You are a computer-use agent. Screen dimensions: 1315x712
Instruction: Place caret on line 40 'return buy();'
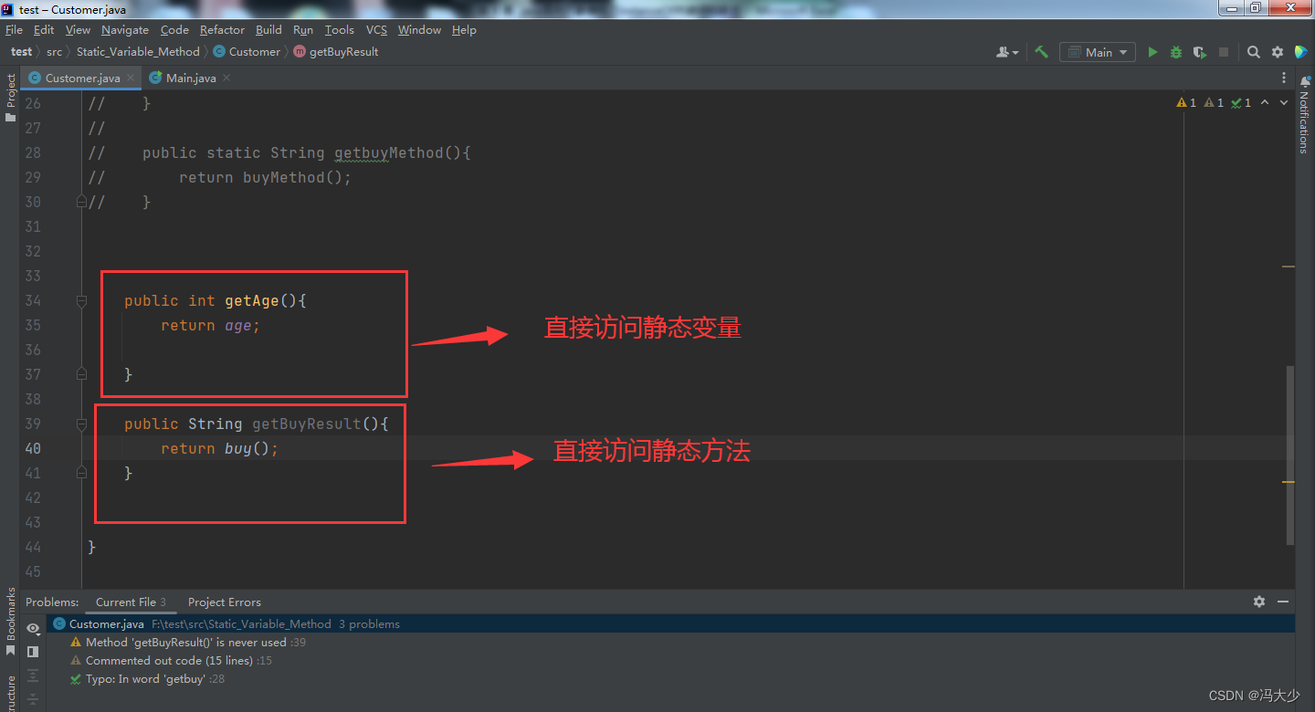(x=219, y=448)
